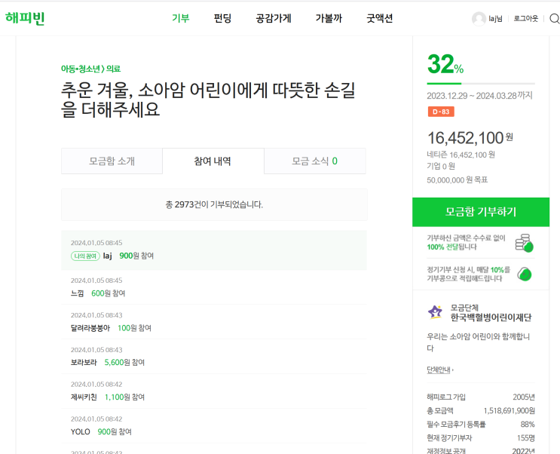Viewport: 560px width, 454px height.
Task: Click the D-83 days remaining badge
Action: point(441,112)
